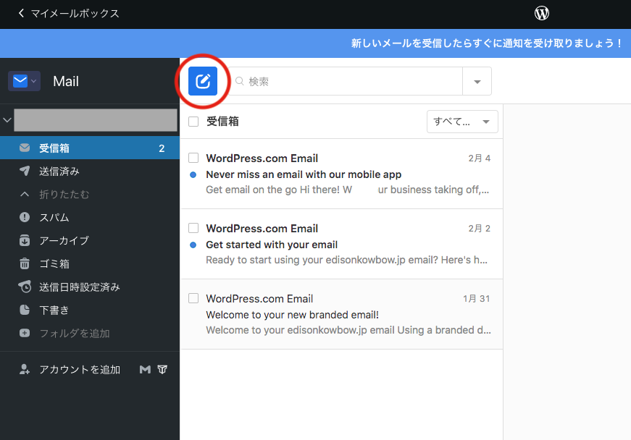Open the Trash folder
The height and width of the screenshot is (440, 631).
point(54,263)
